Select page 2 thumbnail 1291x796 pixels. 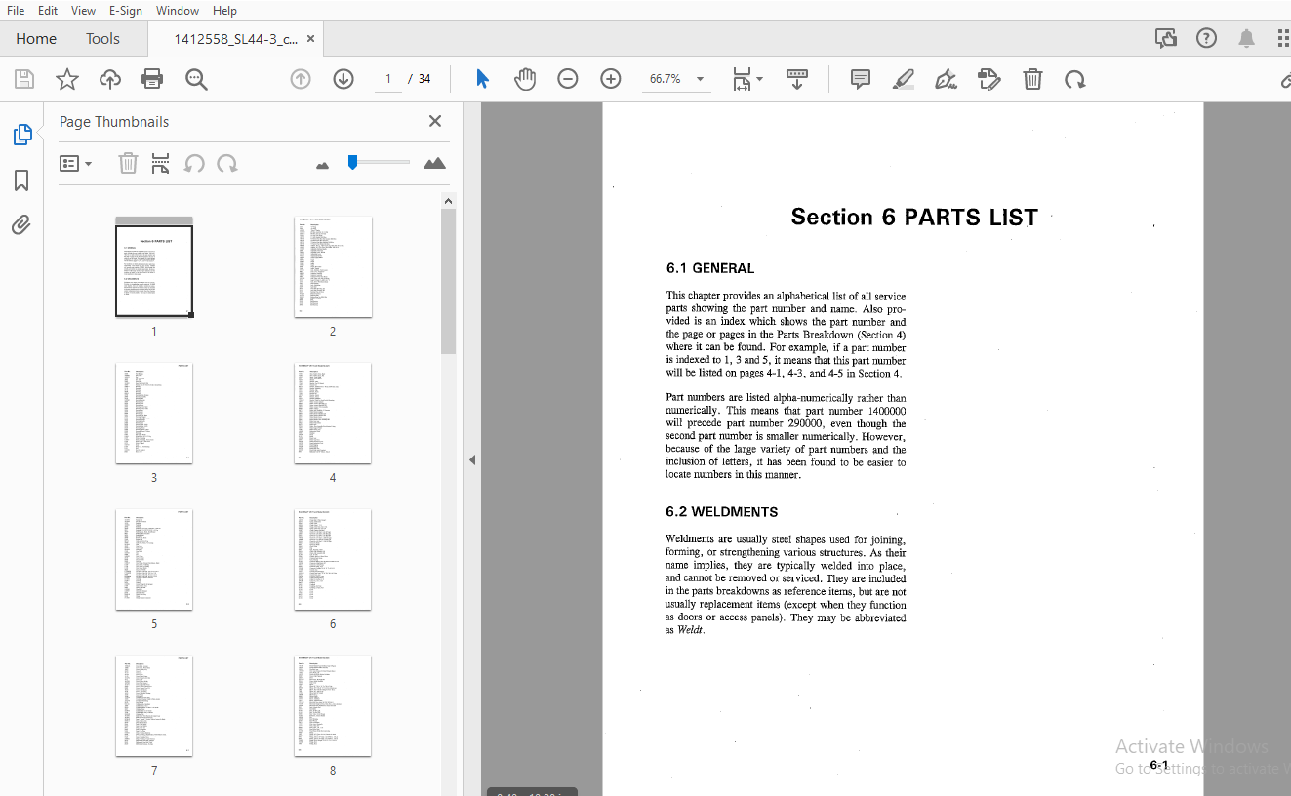[333, 267]
